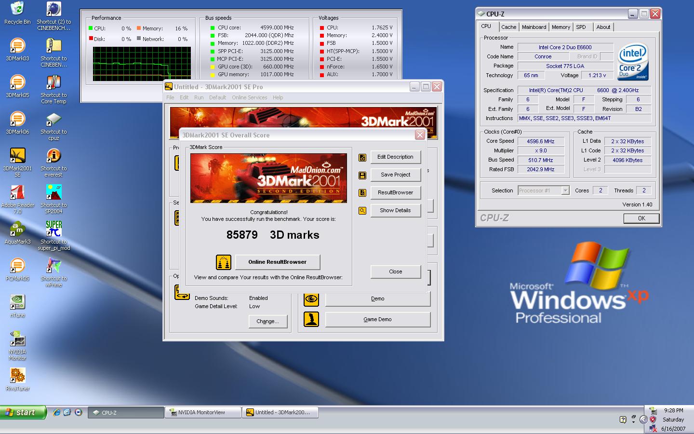This screenshot has height=434, width=694.
Task: Click the Demo button
Action: point(377,299)
